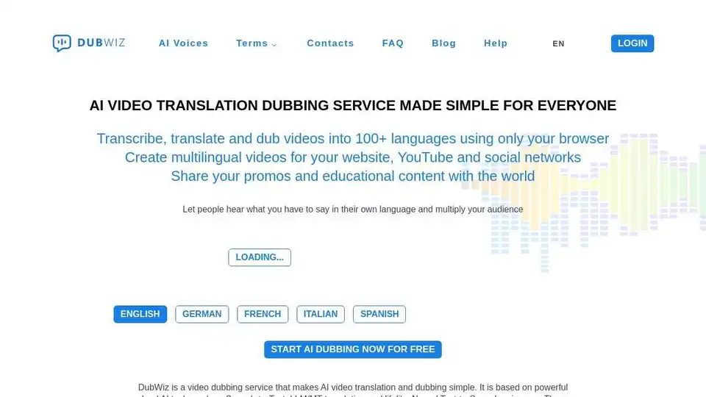Select ITALIAN as the dubbing language
706x397 pixels.
coord(321,314)
